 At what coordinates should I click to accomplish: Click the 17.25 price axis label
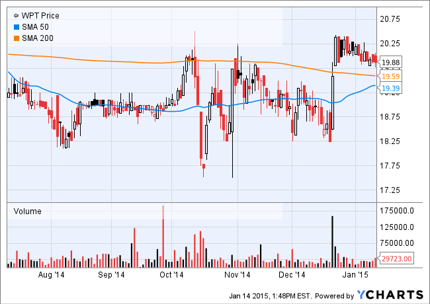393,190
